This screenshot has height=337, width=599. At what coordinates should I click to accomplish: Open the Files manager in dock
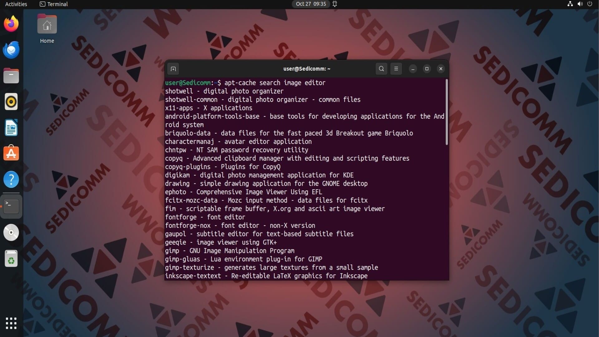tap(11, 76)
